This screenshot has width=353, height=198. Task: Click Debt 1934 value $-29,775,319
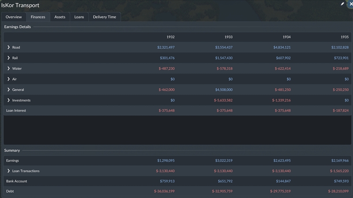pos(281,191)
